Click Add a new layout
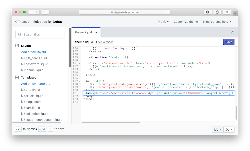Screen dimensions: 250x151 click(34, 52)
